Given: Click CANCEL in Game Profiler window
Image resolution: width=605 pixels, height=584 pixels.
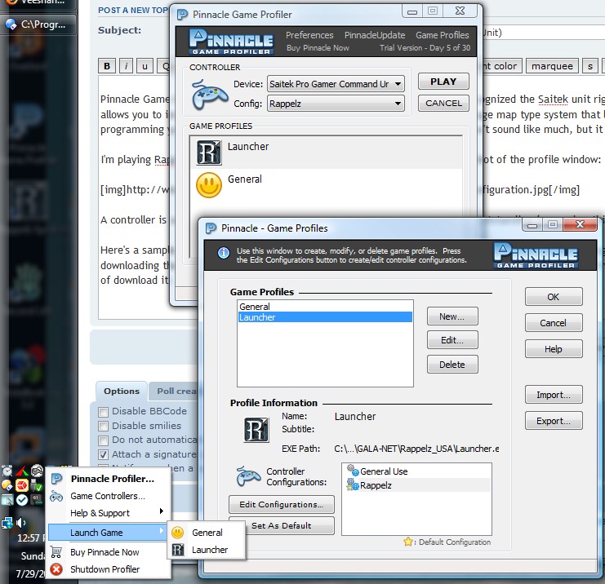Looking at the screenshot, I should [x=443, y=103].
